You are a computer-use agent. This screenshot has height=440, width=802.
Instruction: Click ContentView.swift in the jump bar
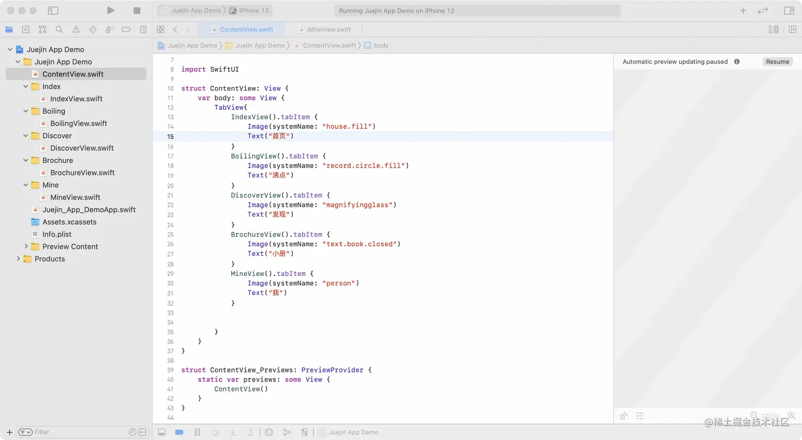click(325, 46)
